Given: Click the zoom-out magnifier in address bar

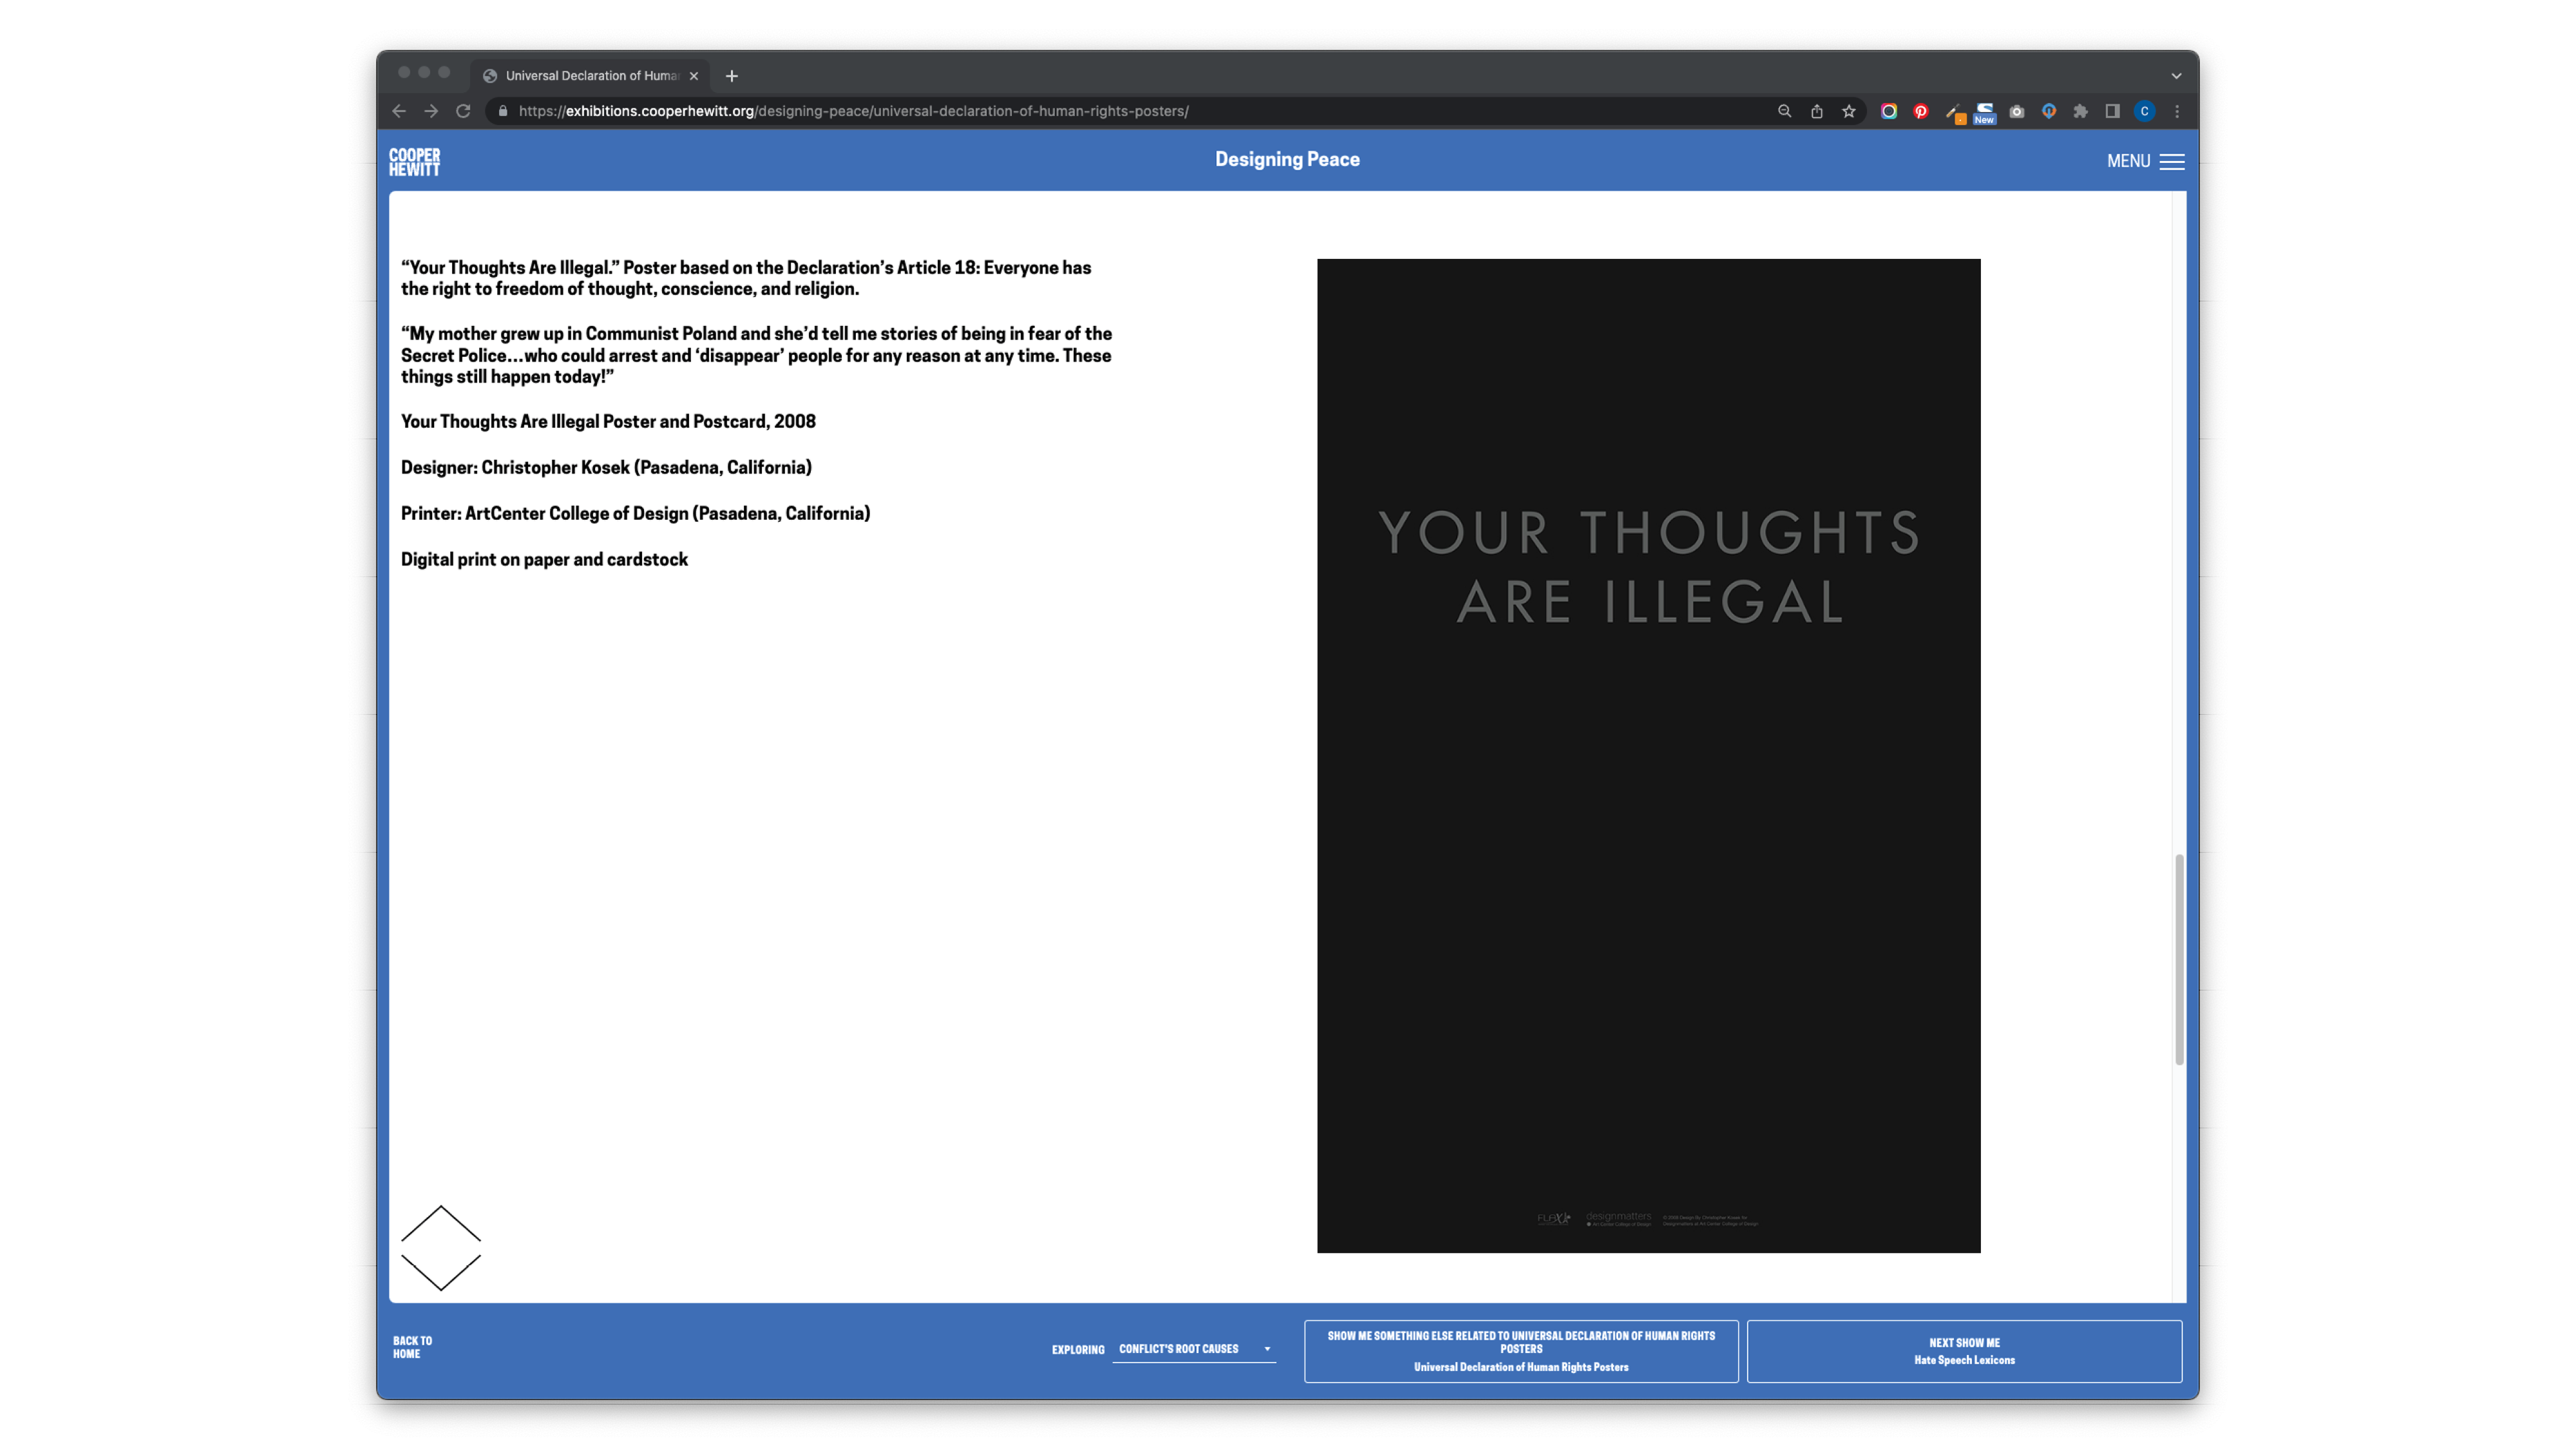Looking at the screenshot, I should click(1784, 111).
